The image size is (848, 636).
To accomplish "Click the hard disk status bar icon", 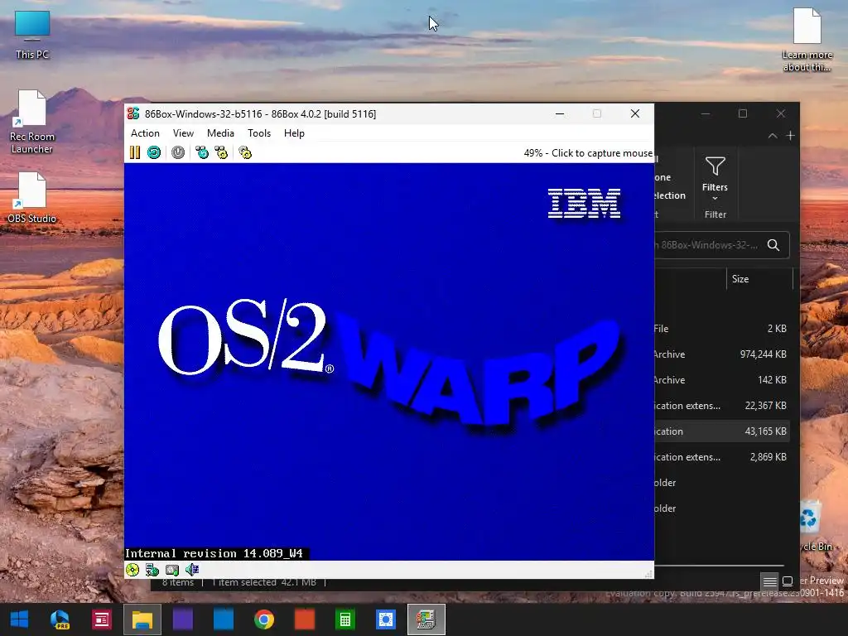I will [172, 570].
